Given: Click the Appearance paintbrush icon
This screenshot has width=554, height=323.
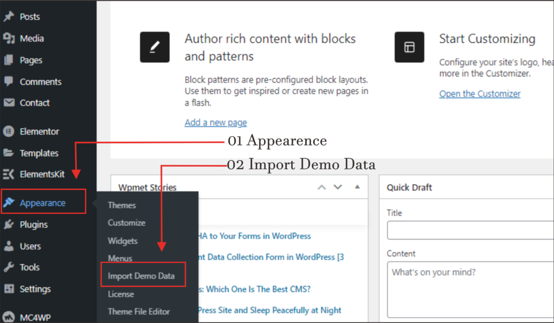Looking at the screenshot, I should (9, 202).
